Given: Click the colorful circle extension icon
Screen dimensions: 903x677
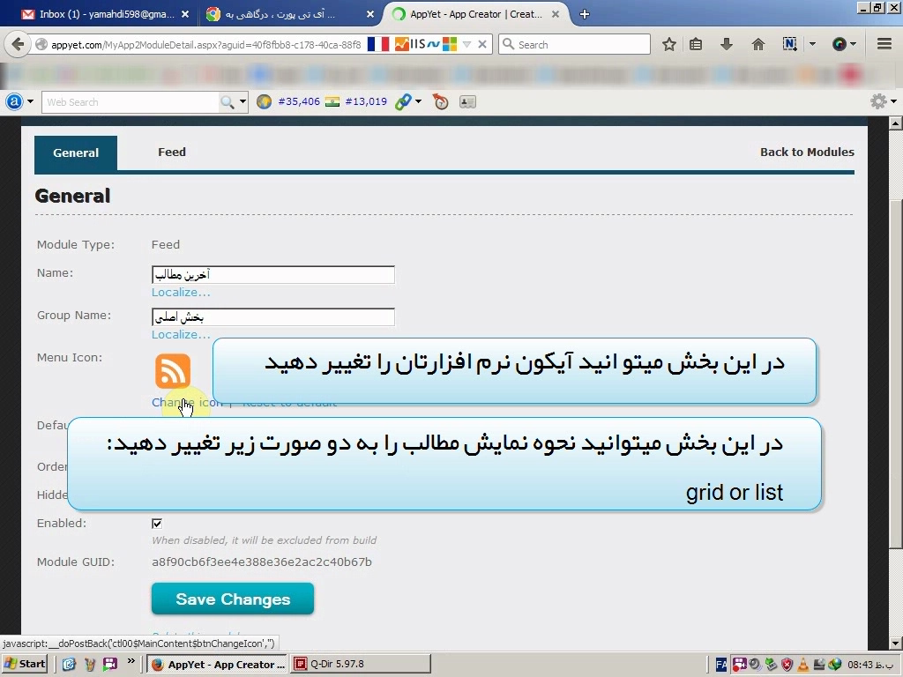Looking at the screenshot, I should [840, 44].
